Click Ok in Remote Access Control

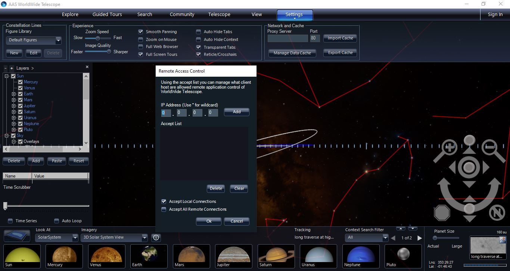pyautogui.click(x=209, y=221)
